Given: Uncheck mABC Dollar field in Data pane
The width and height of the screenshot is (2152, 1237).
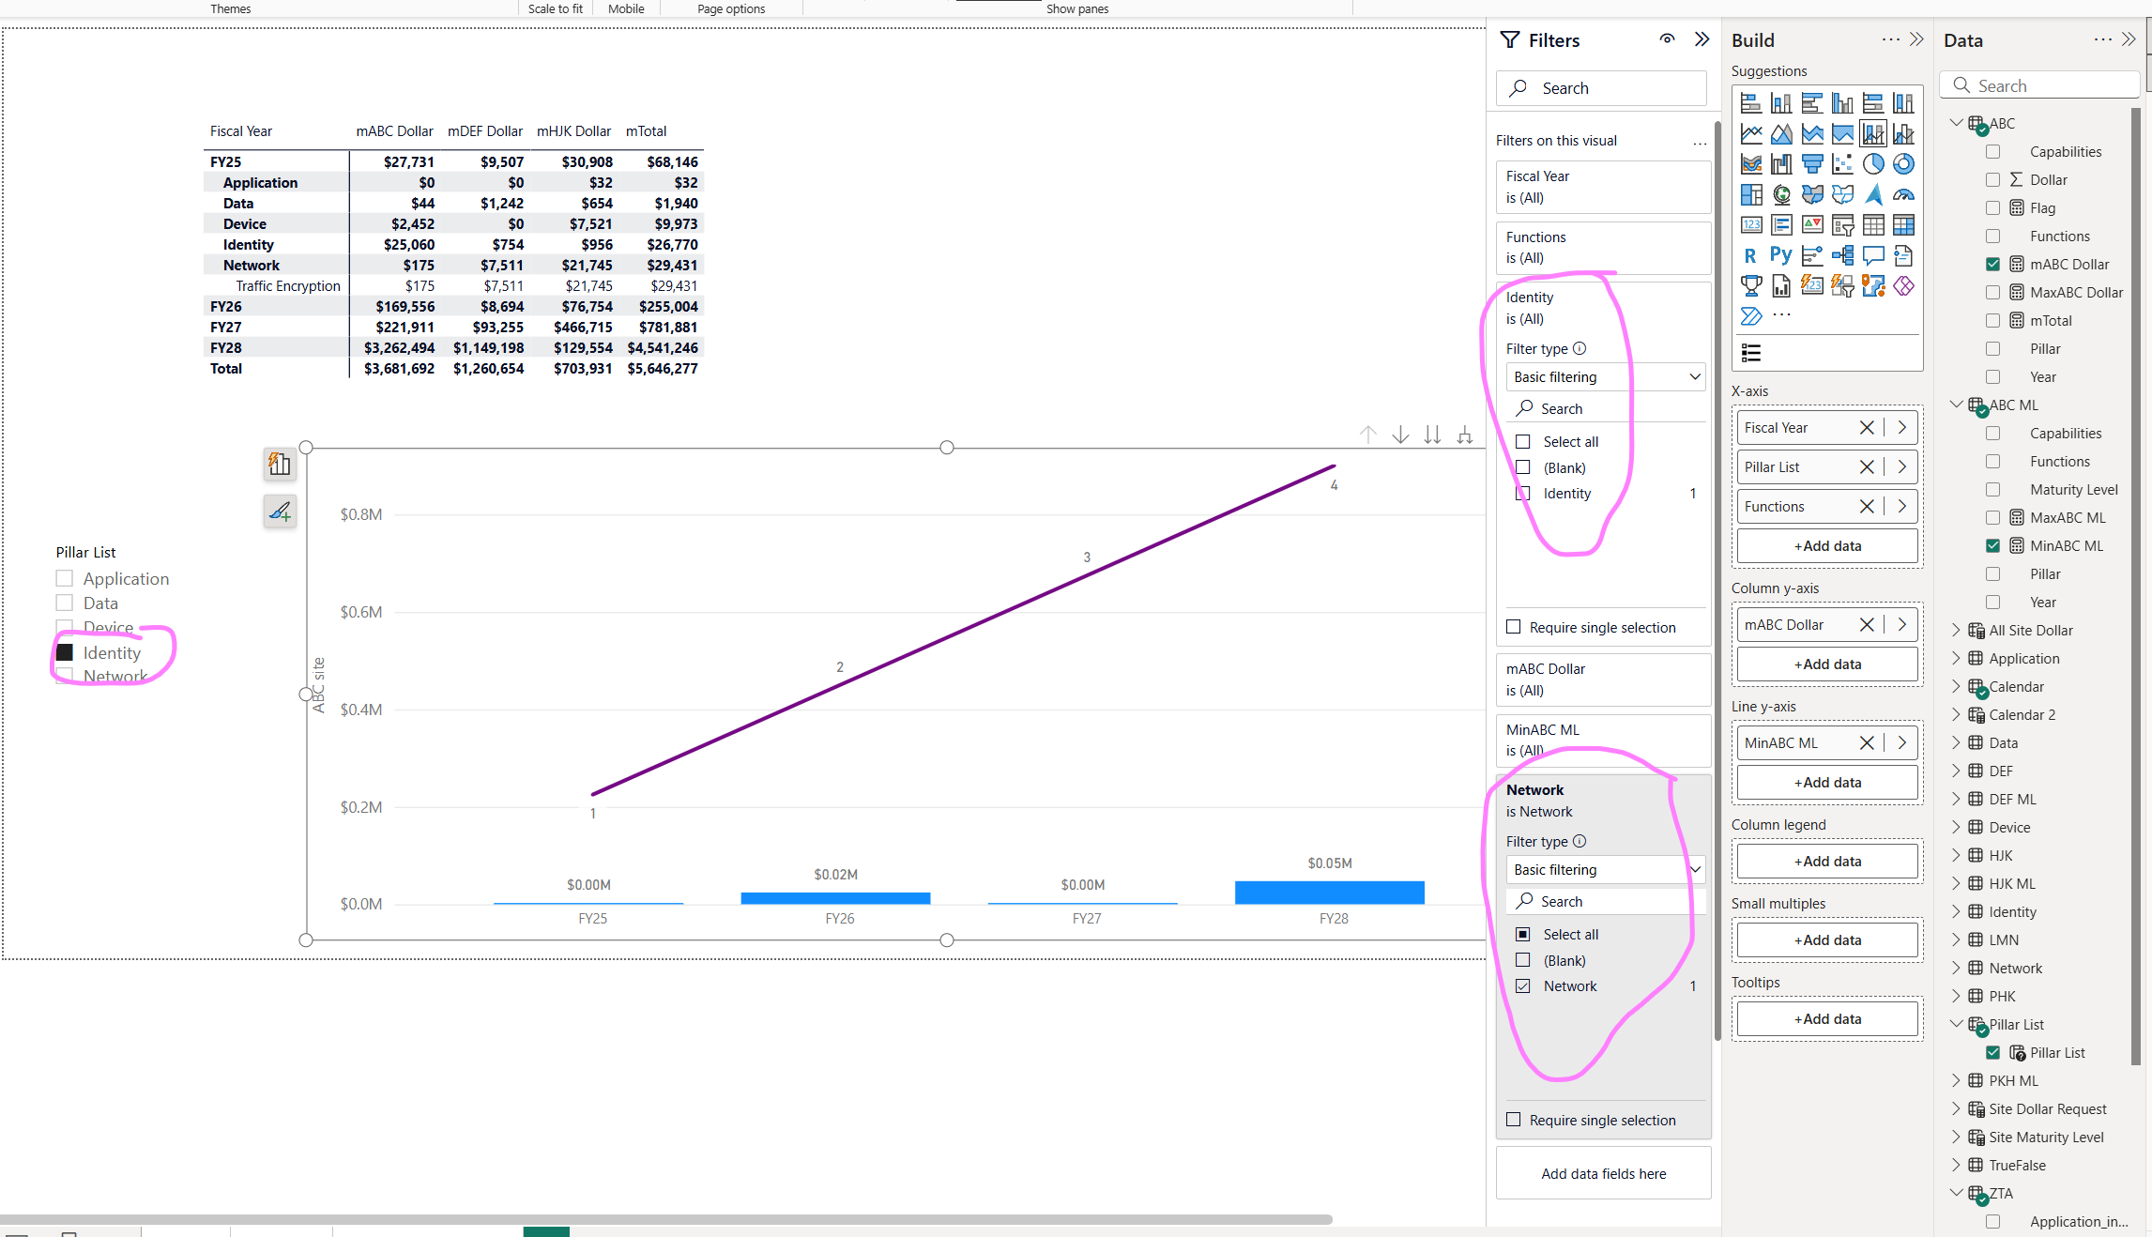Looking at the screenshot, I should pos(1993,264).
